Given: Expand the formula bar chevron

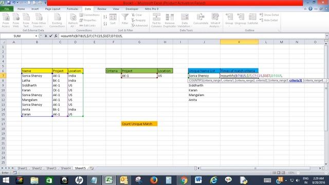Looking at the screenshot, I should (327, 36).
